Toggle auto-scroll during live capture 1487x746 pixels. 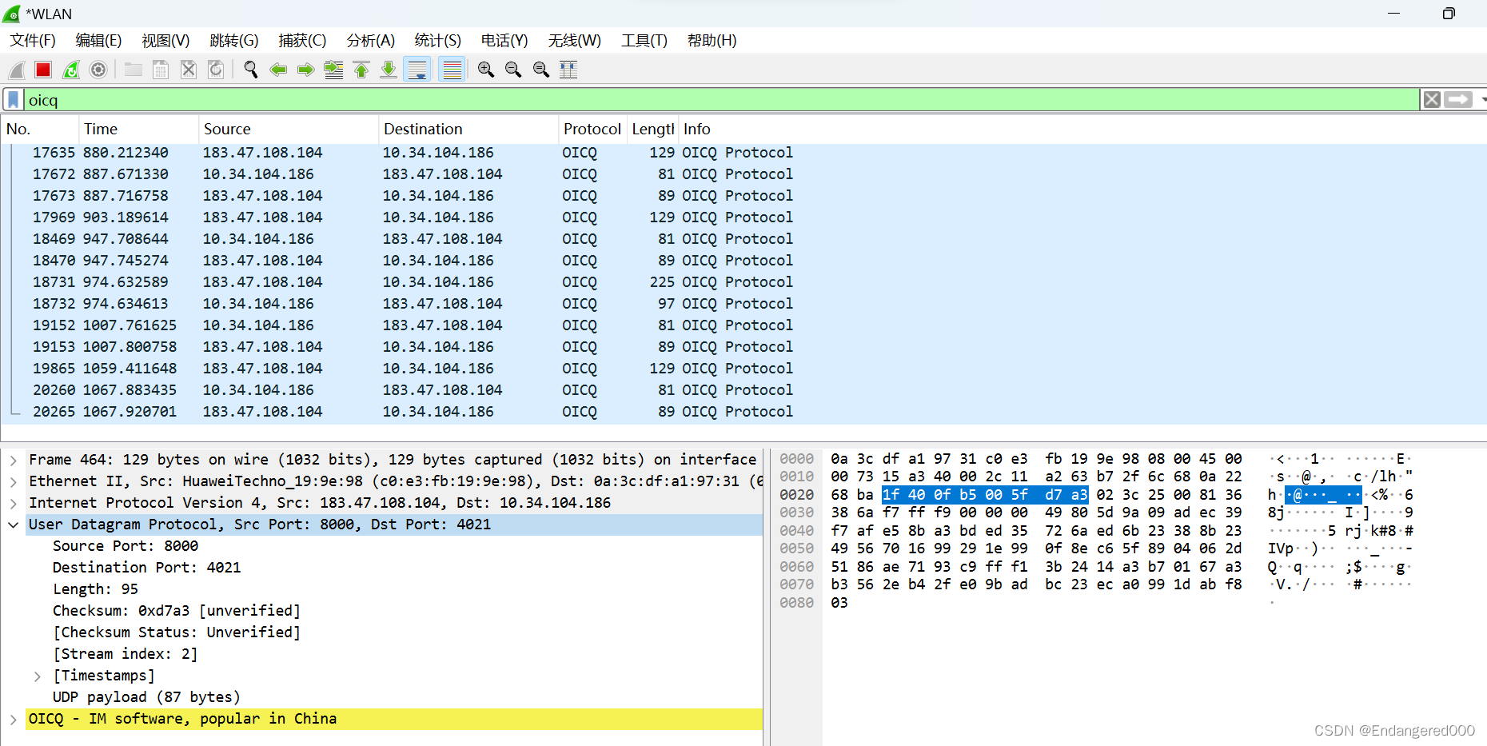(x=417, y=70)
